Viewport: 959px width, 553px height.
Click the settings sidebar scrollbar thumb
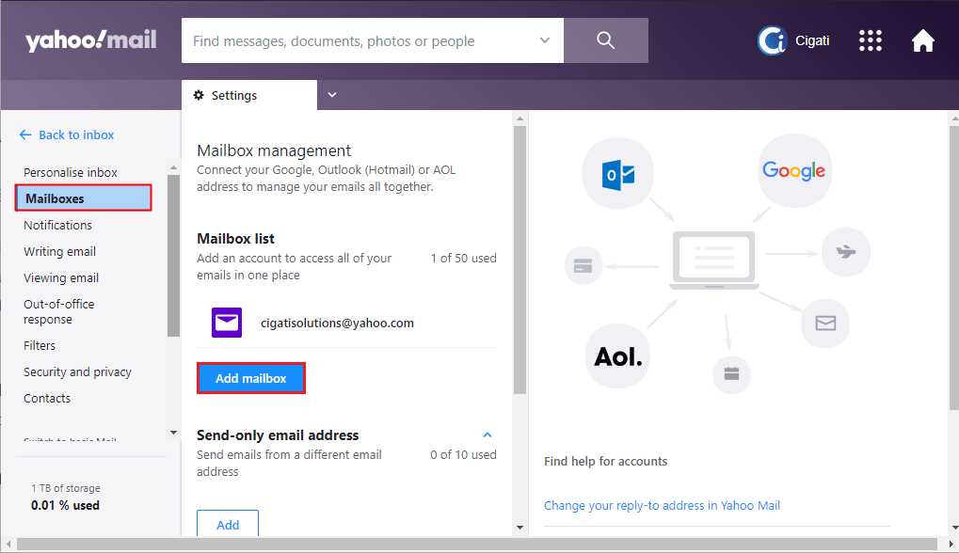click(x=174, y=256)
